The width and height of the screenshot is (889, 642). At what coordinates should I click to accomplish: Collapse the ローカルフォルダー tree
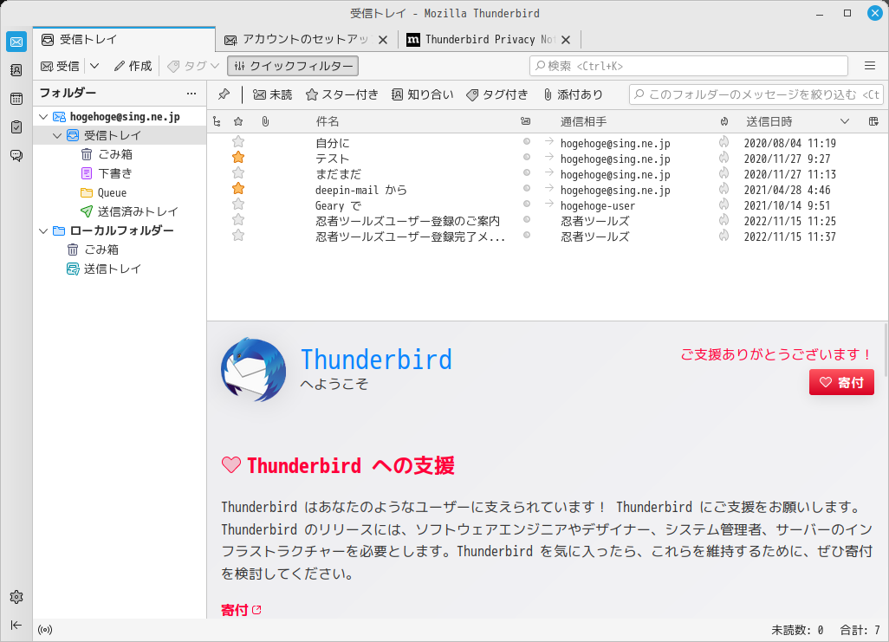[x=43, y=230]
